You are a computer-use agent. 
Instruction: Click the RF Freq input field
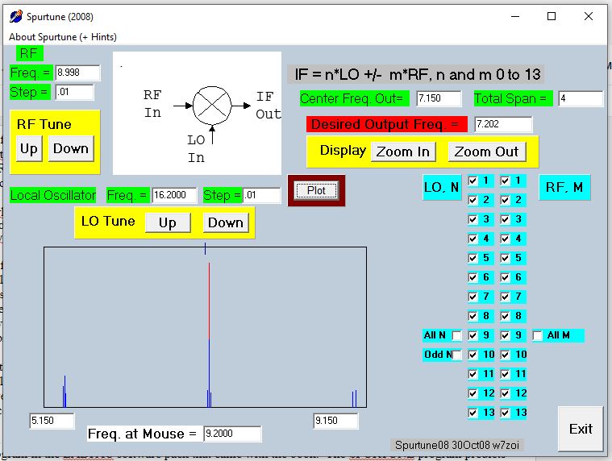tap(77, 73)
